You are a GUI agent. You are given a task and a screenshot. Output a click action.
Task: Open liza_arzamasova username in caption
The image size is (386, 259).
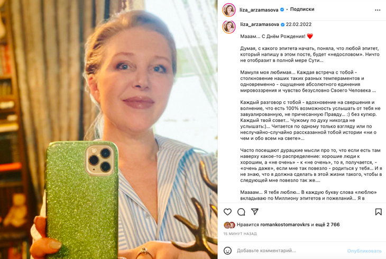(260, 24)
